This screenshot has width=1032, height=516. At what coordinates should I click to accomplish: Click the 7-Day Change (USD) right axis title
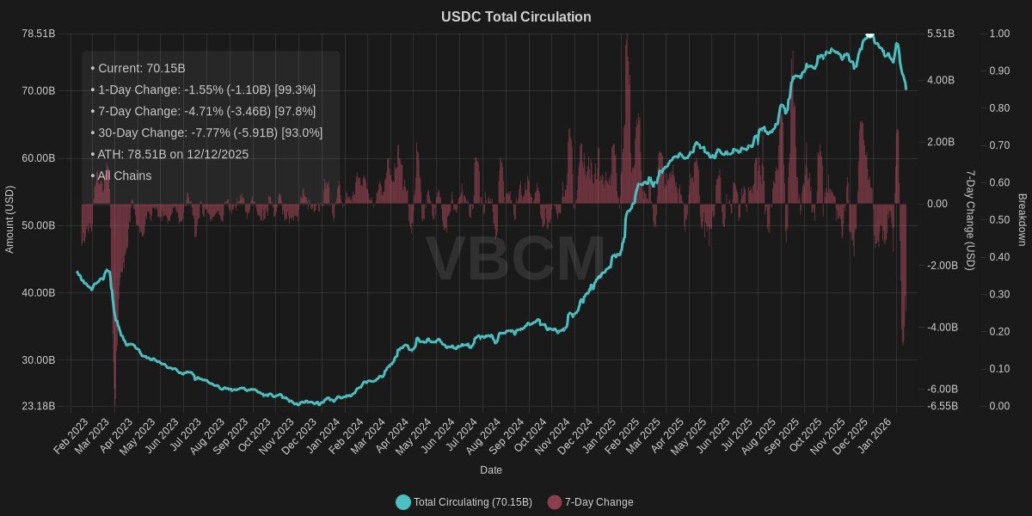tap(970, 219)
